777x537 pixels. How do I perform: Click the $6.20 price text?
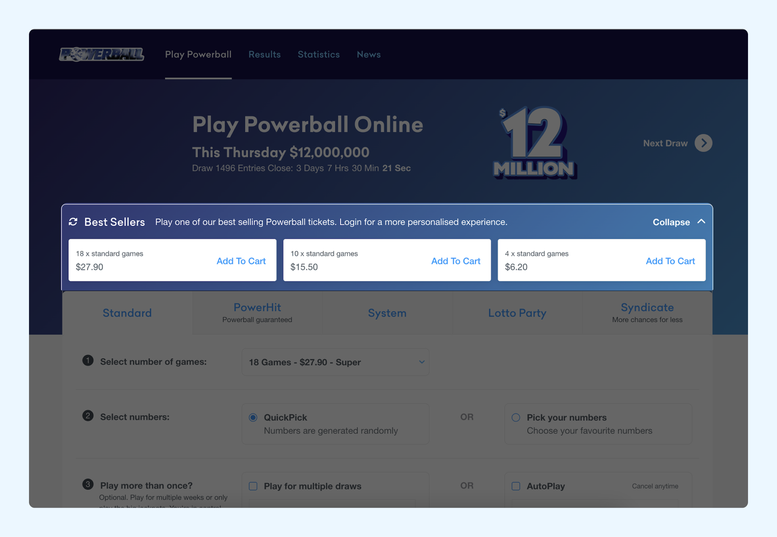[516, 267]
